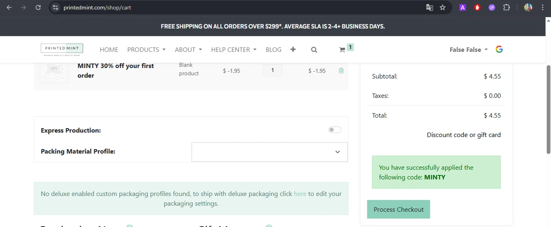Click Process Checkout button
Image resolution: width=551 pixels, height=227 pixels.
click(x=399, y=209)
